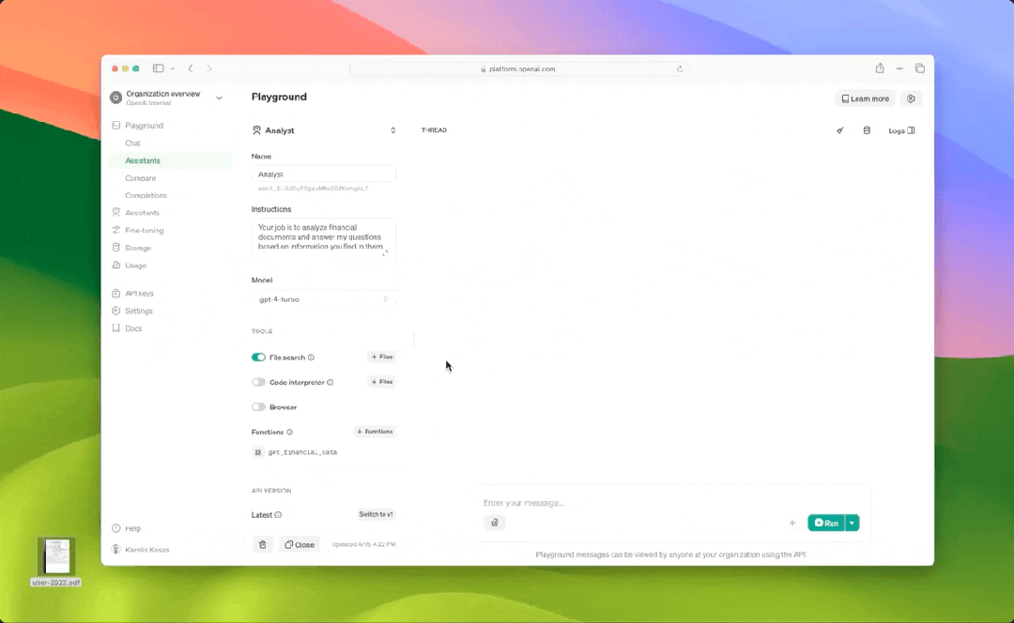Add files to File search

[x=382, y=357]
